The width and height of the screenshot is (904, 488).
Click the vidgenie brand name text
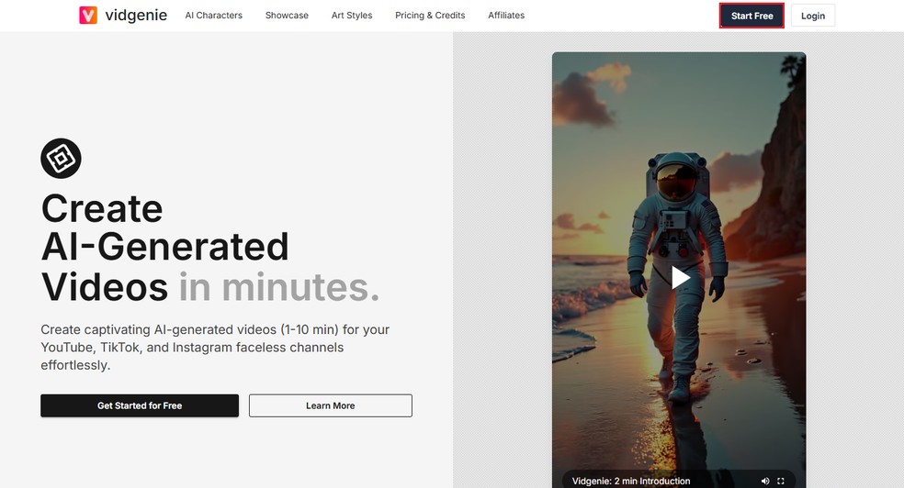tap(136, 15)
